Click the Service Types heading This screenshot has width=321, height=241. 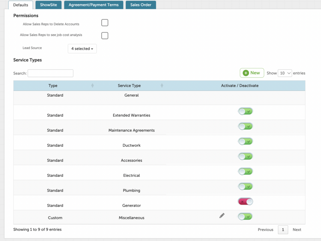[x=28, y=60]
